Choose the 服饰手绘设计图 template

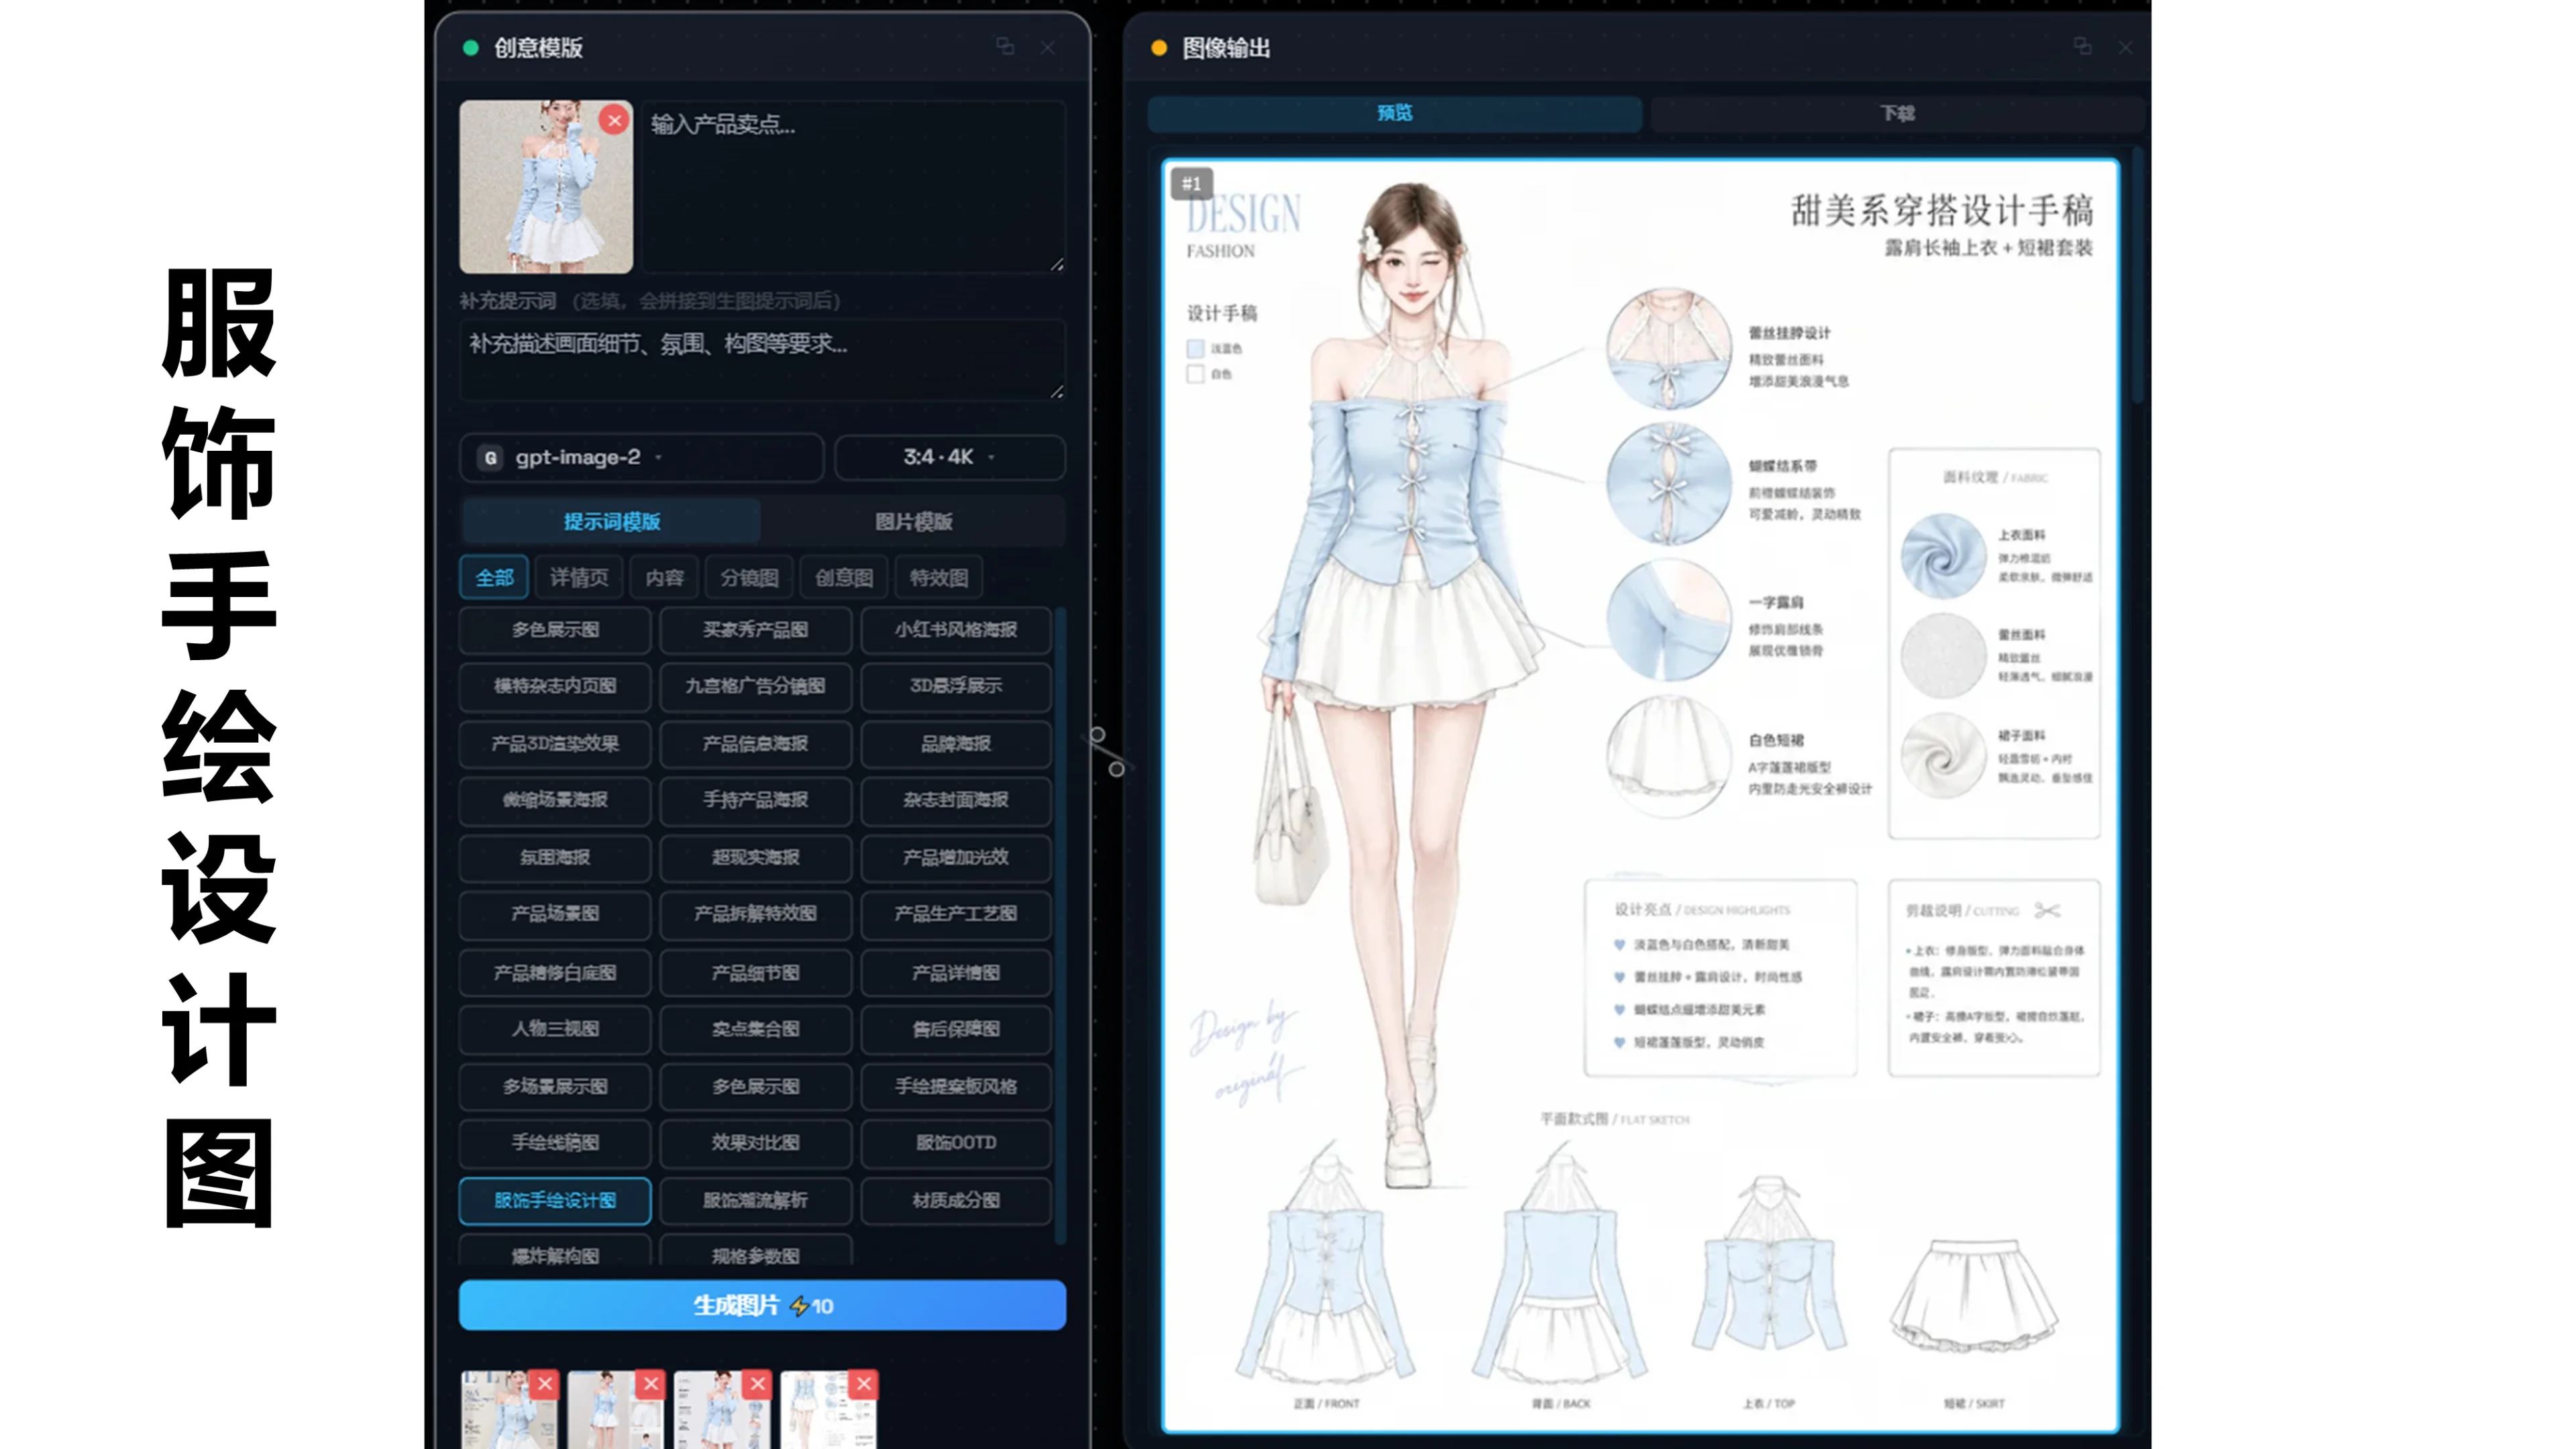555,1200
